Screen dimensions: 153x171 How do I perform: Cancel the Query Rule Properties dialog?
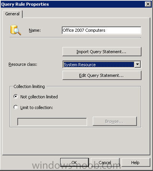[105, 163]
